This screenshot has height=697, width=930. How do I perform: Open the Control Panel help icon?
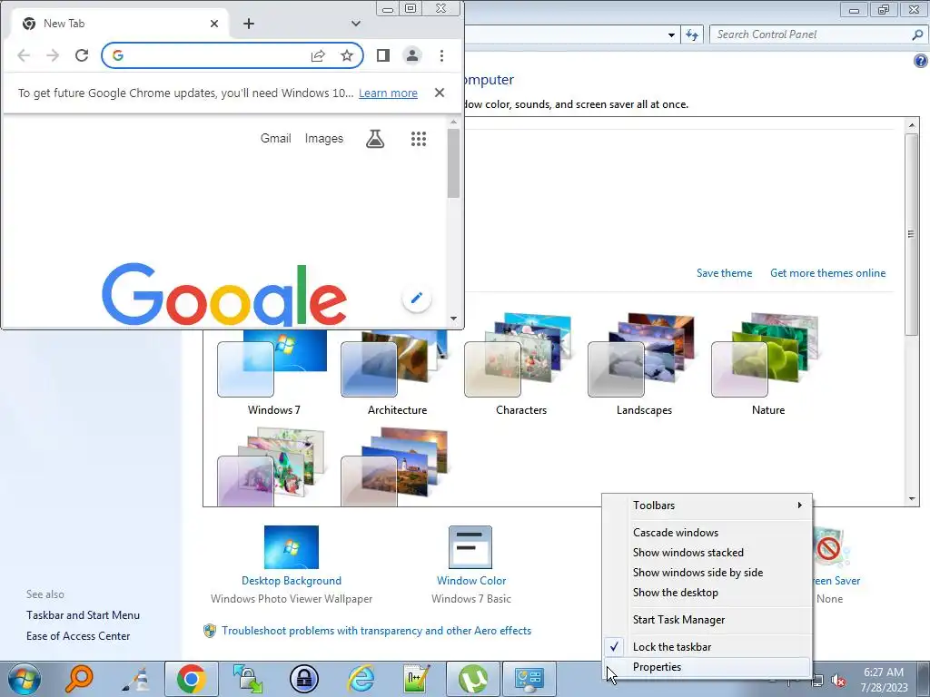(x=921, y=61)
